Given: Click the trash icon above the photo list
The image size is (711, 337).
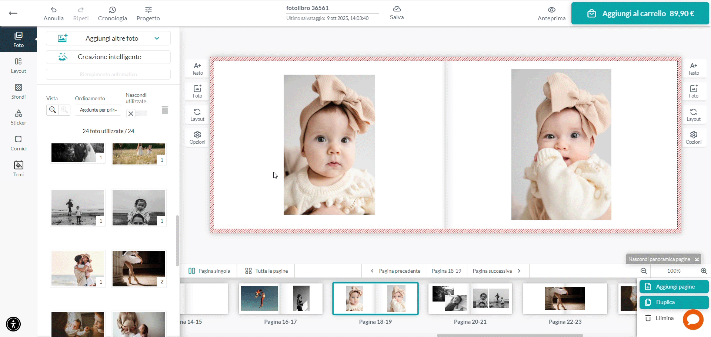Looking at the screenshot, I should pyautogui.click(x=165, y=110).
